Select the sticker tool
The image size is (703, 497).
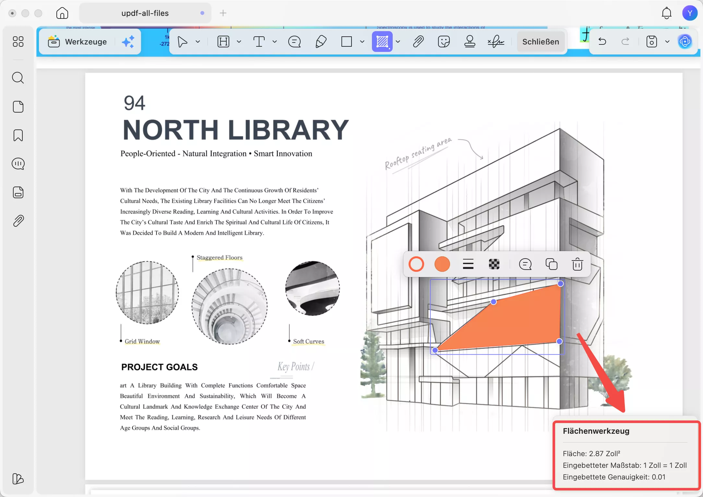click(444, 42)
